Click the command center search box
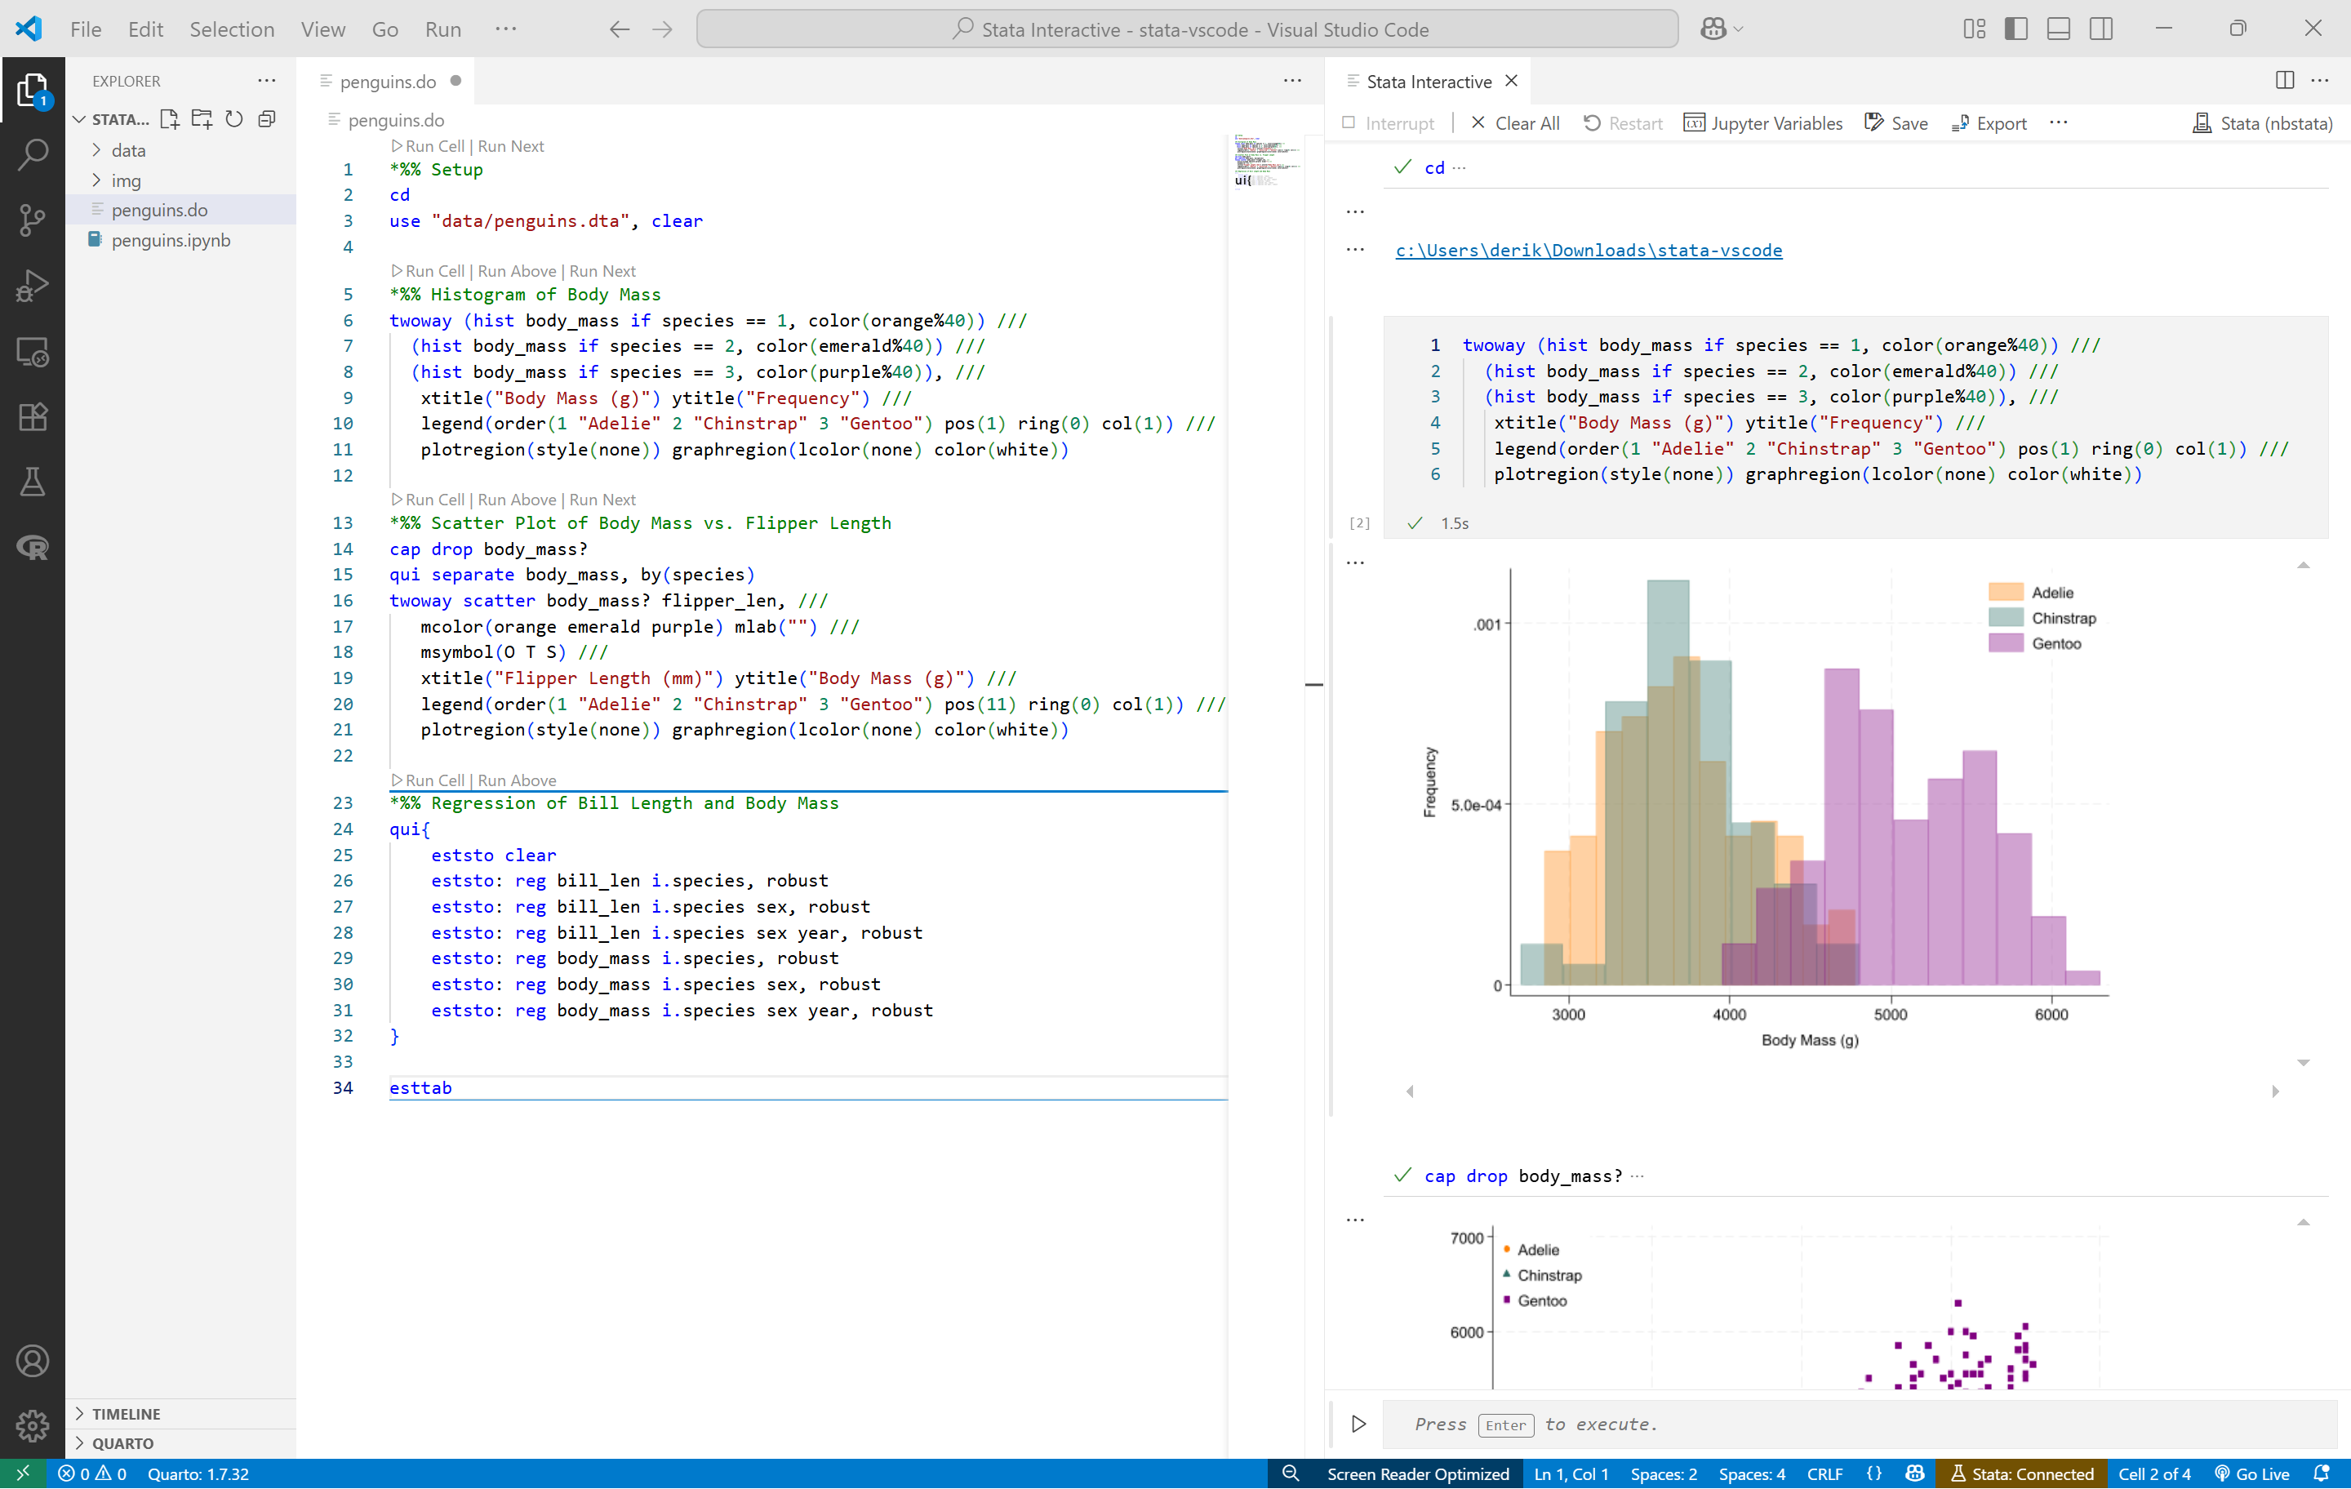 click(1187, 29)
